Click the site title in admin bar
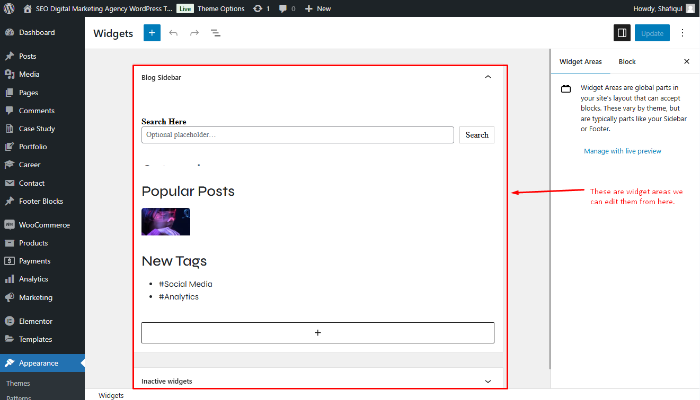This screenshot has width=700, height=400. [104, 8]
